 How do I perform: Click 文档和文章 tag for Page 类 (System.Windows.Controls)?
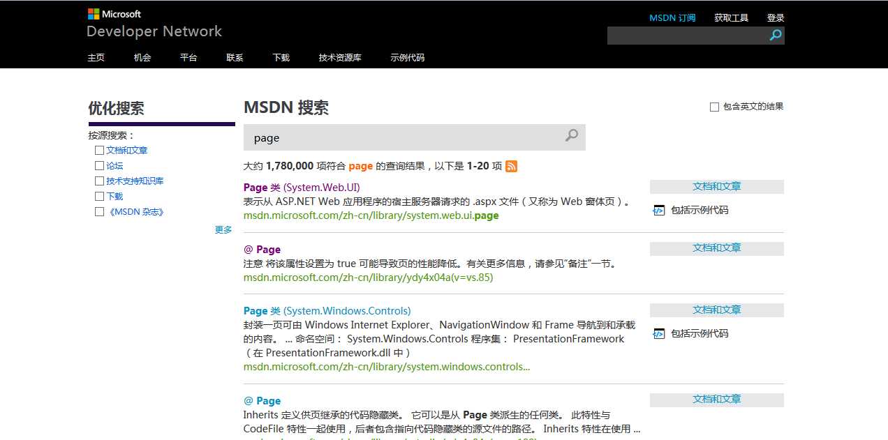717,310
